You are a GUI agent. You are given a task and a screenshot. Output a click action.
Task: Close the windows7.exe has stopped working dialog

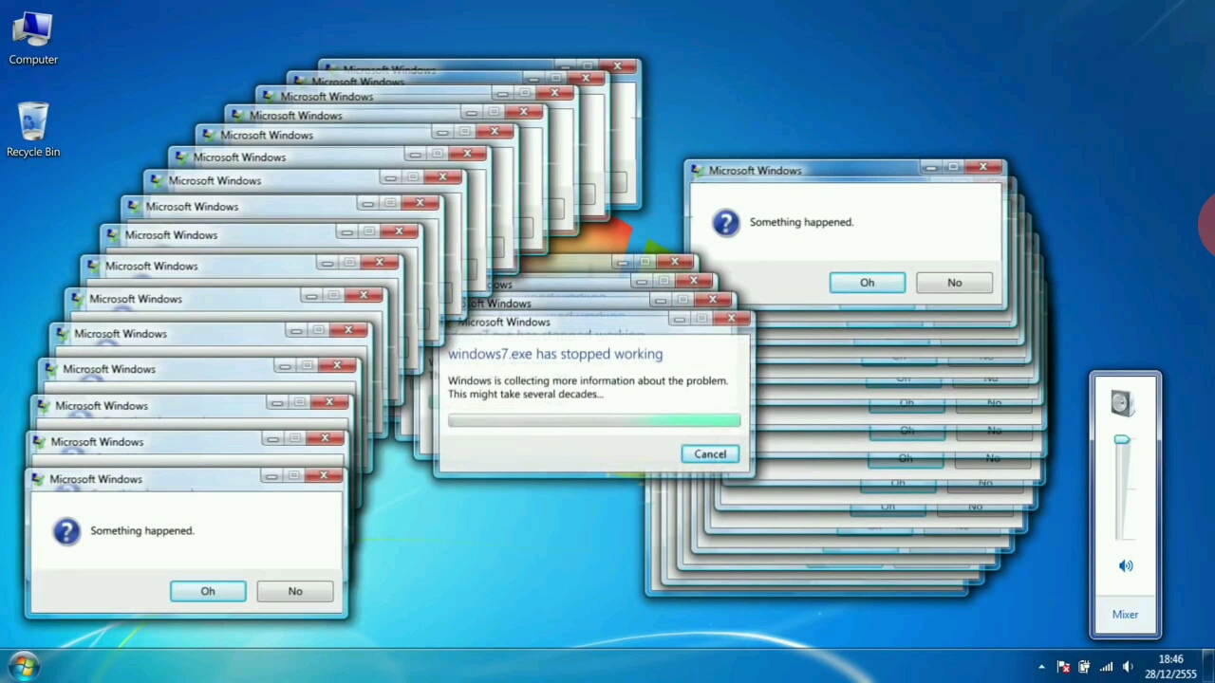click(x=733, y=318)
